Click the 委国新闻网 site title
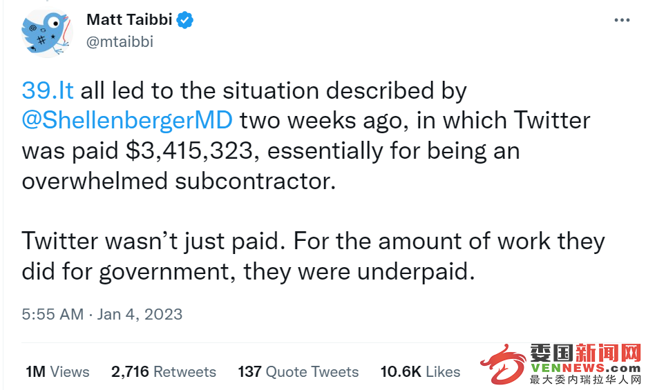 tap(586, 353)
